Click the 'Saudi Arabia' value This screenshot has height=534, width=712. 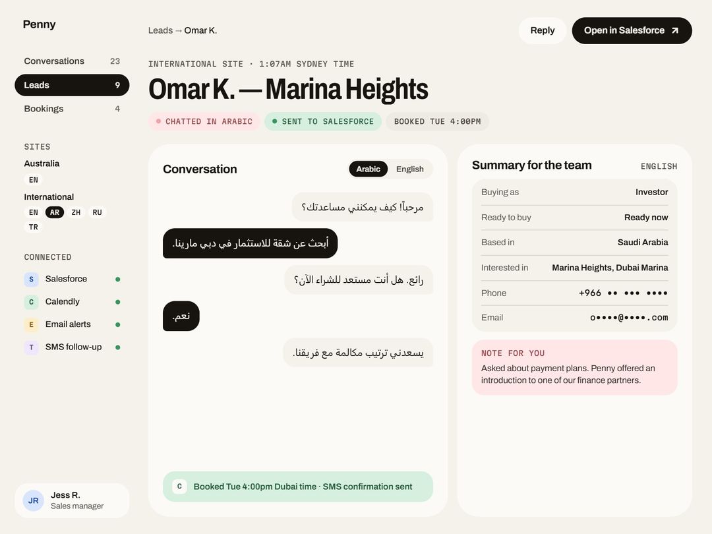pos(643,242)
